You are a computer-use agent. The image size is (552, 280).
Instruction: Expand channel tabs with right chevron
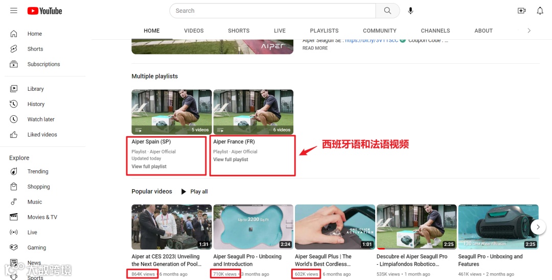[529, 31]
